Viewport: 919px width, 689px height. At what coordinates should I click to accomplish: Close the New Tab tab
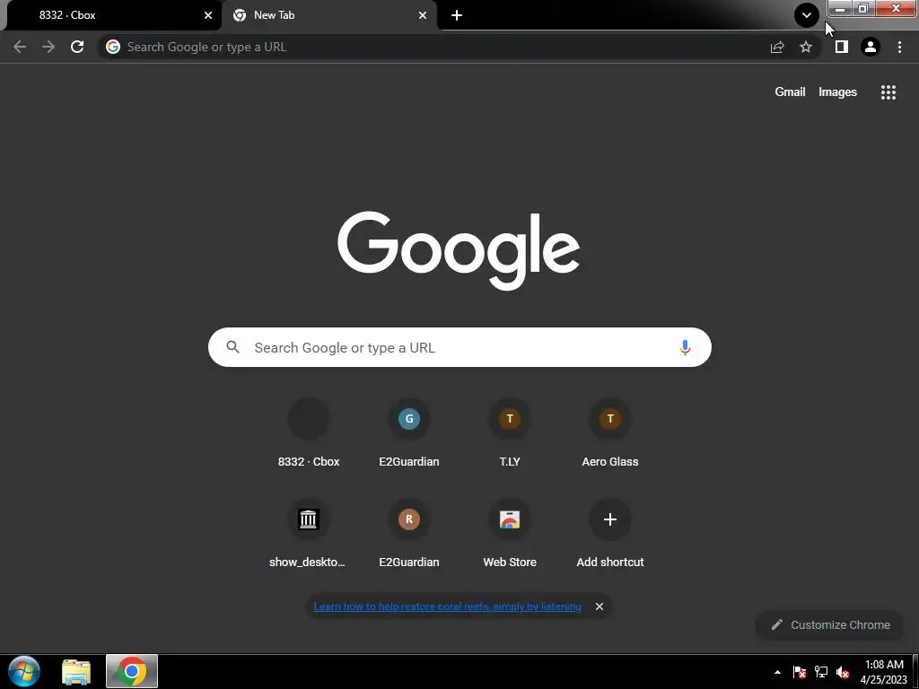423,15
